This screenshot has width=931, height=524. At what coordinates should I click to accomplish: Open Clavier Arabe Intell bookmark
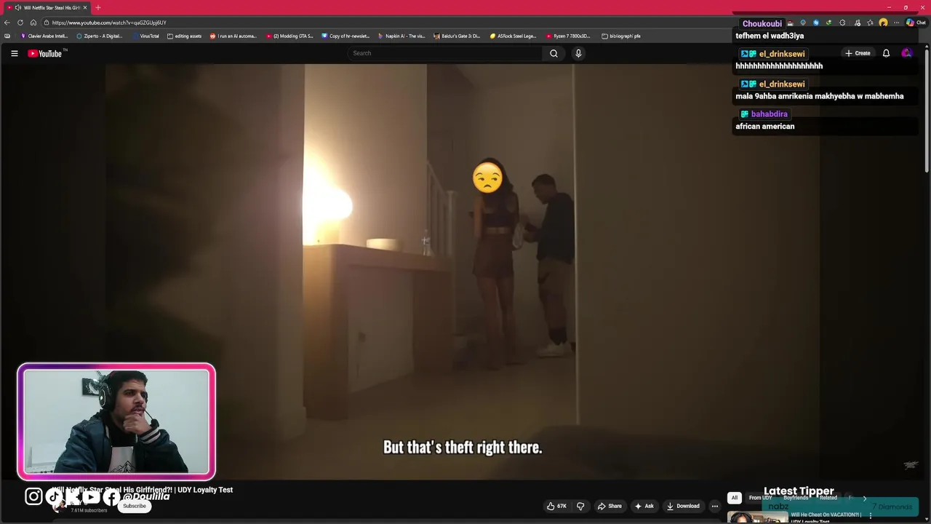pyautogui.click(x=44, y=36)
